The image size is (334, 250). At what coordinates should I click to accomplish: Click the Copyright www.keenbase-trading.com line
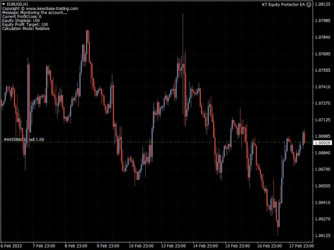pos(40,8)
